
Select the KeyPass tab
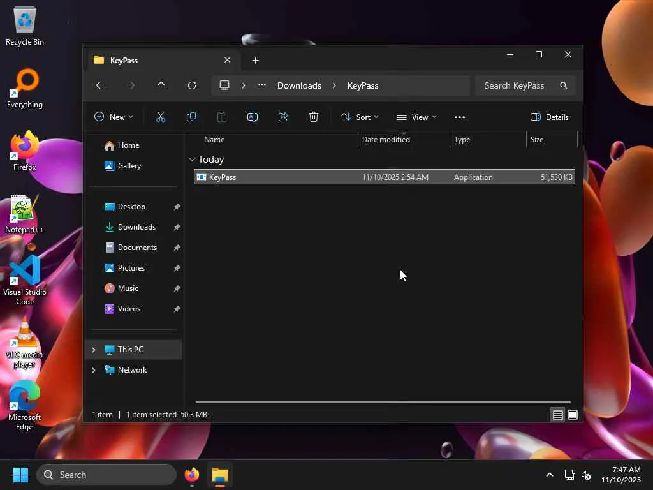click(162, 61)
